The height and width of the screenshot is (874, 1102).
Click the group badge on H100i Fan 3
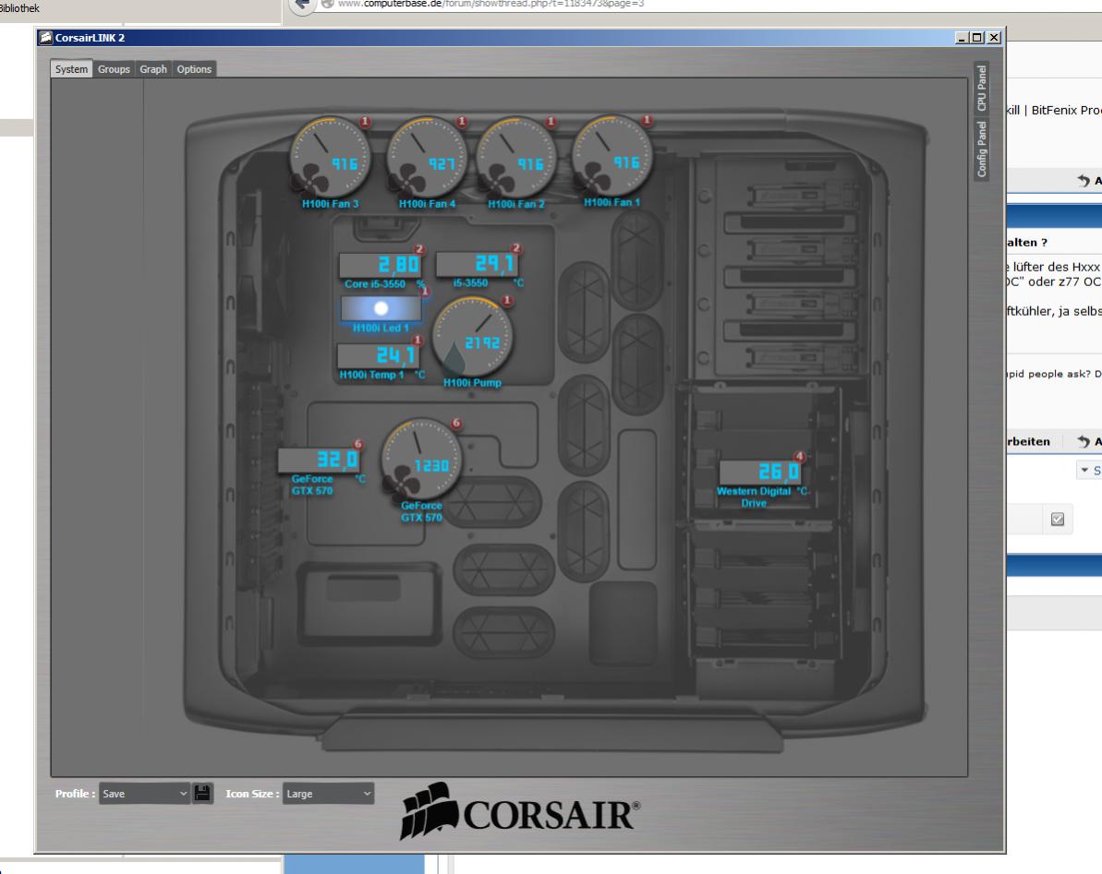pyautogui.click(x=365, y=122)
